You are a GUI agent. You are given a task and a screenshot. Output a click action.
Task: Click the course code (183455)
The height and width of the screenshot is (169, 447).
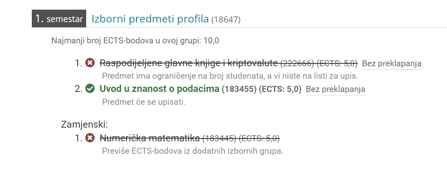(x=239, y=89)
